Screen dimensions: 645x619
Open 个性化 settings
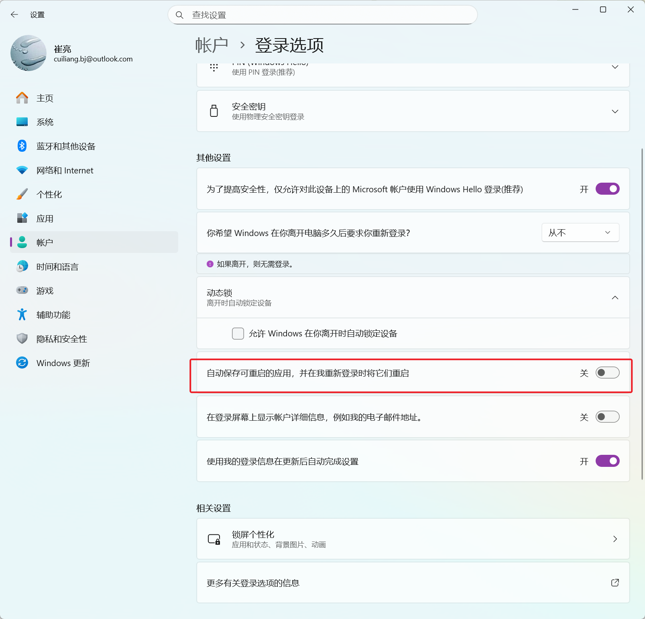[x=94, y=194]
